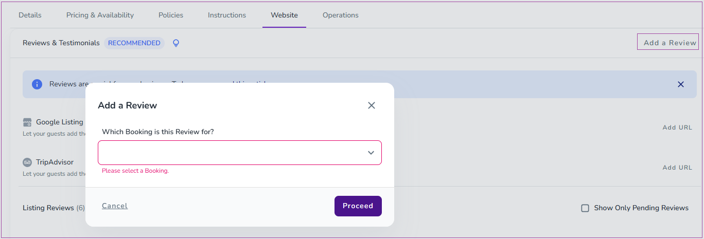Dismiss the info banner with X
This screenshot has height=239, width=704.
(x=680, y=84)
